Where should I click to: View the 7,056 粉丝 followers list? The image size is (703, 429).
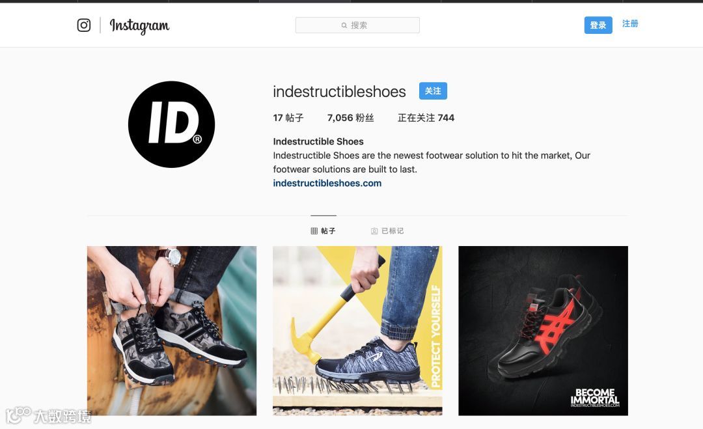(351, 118)
